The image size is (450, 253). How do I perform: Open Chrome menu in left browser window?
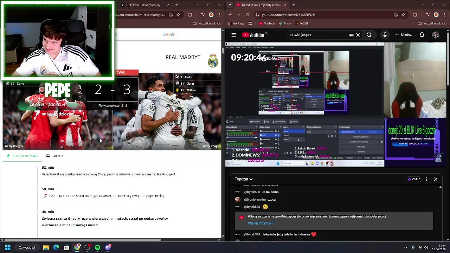(219, 15)
